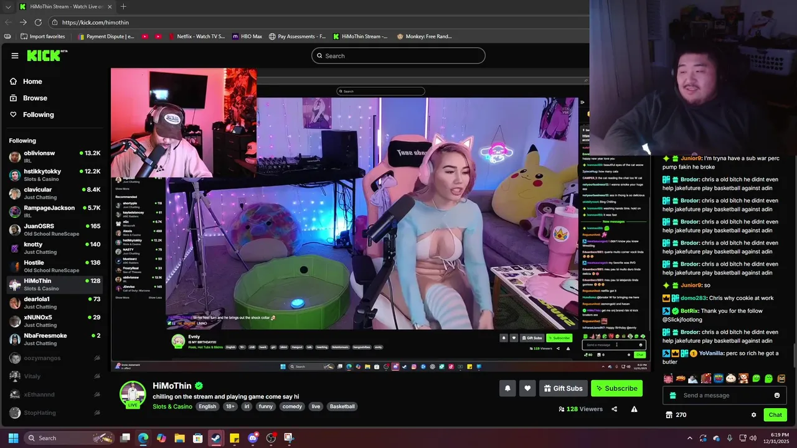This screenshot has height=448, width=797.
Task: Click the Basketball tag under stream title
Action: [342, 406]
